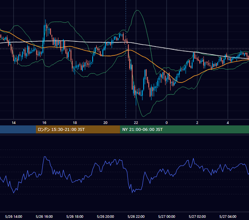Click the 5/27 04:00 label on oscillator axis
The height and width of the screenshot is (220, 249).
[x=228, y=216]
